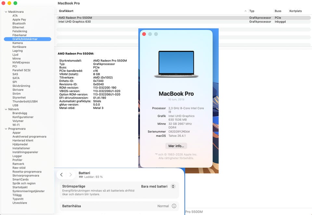Image resolution: width=312 pixels, height=215 pixels.
Task: Select NVMExpress in the sidebar
Action: click(x=21, y=62)
